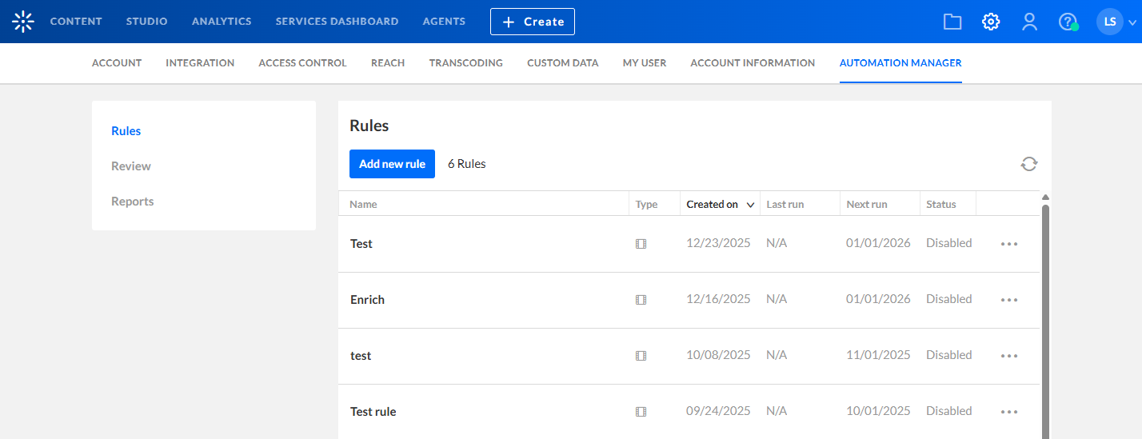This screenshot has width=1142, height=439.
Task: Click Add new rule button
Action: point(392,164)
